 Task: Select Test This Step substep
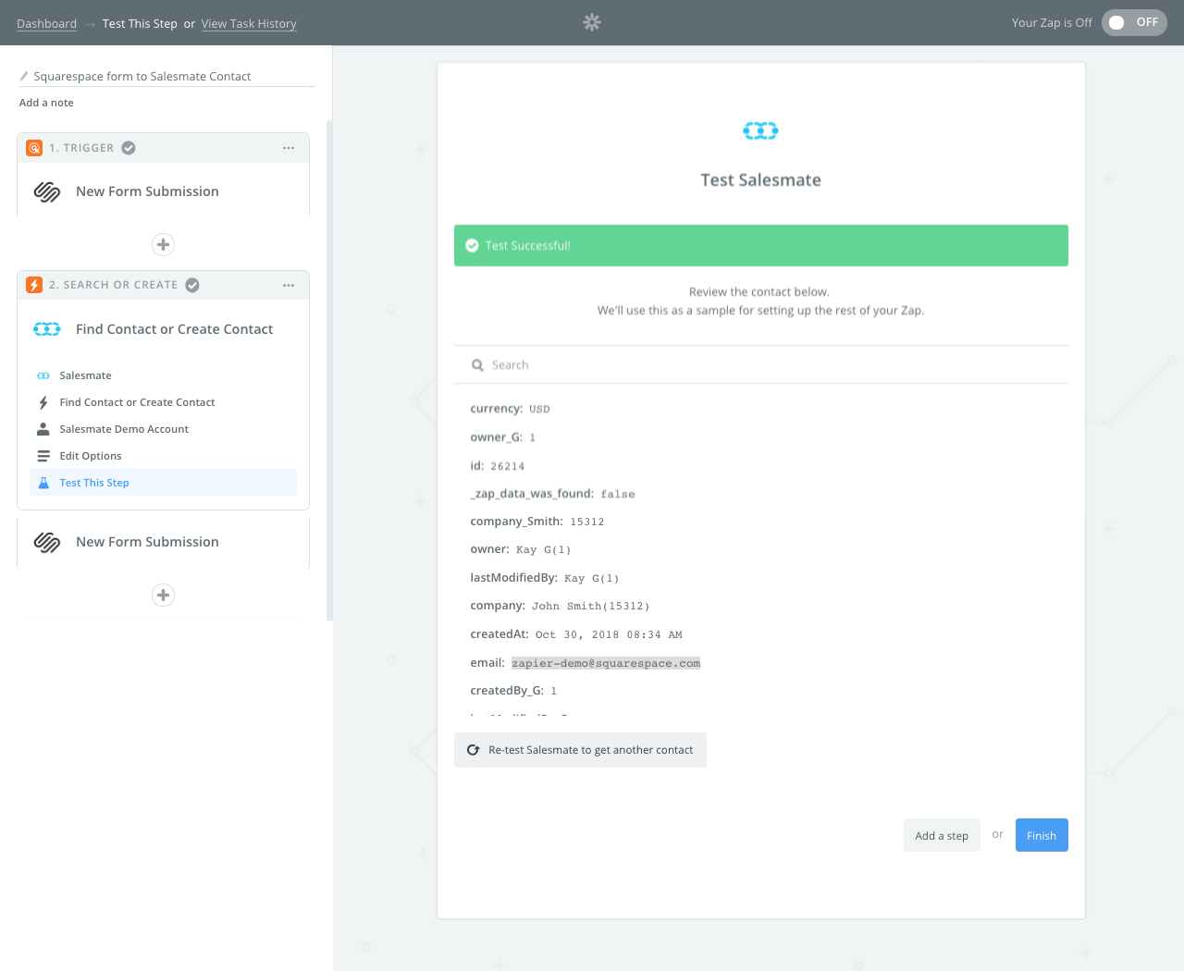click(x=163, y=483)
